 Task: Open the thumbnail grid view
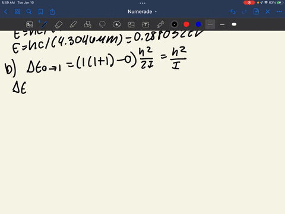click(17, 12)
